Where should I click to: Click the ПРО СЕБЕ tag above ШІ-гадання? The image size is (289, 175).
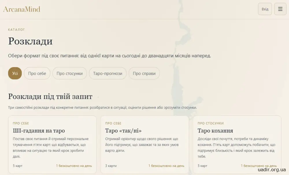point(21,123)
